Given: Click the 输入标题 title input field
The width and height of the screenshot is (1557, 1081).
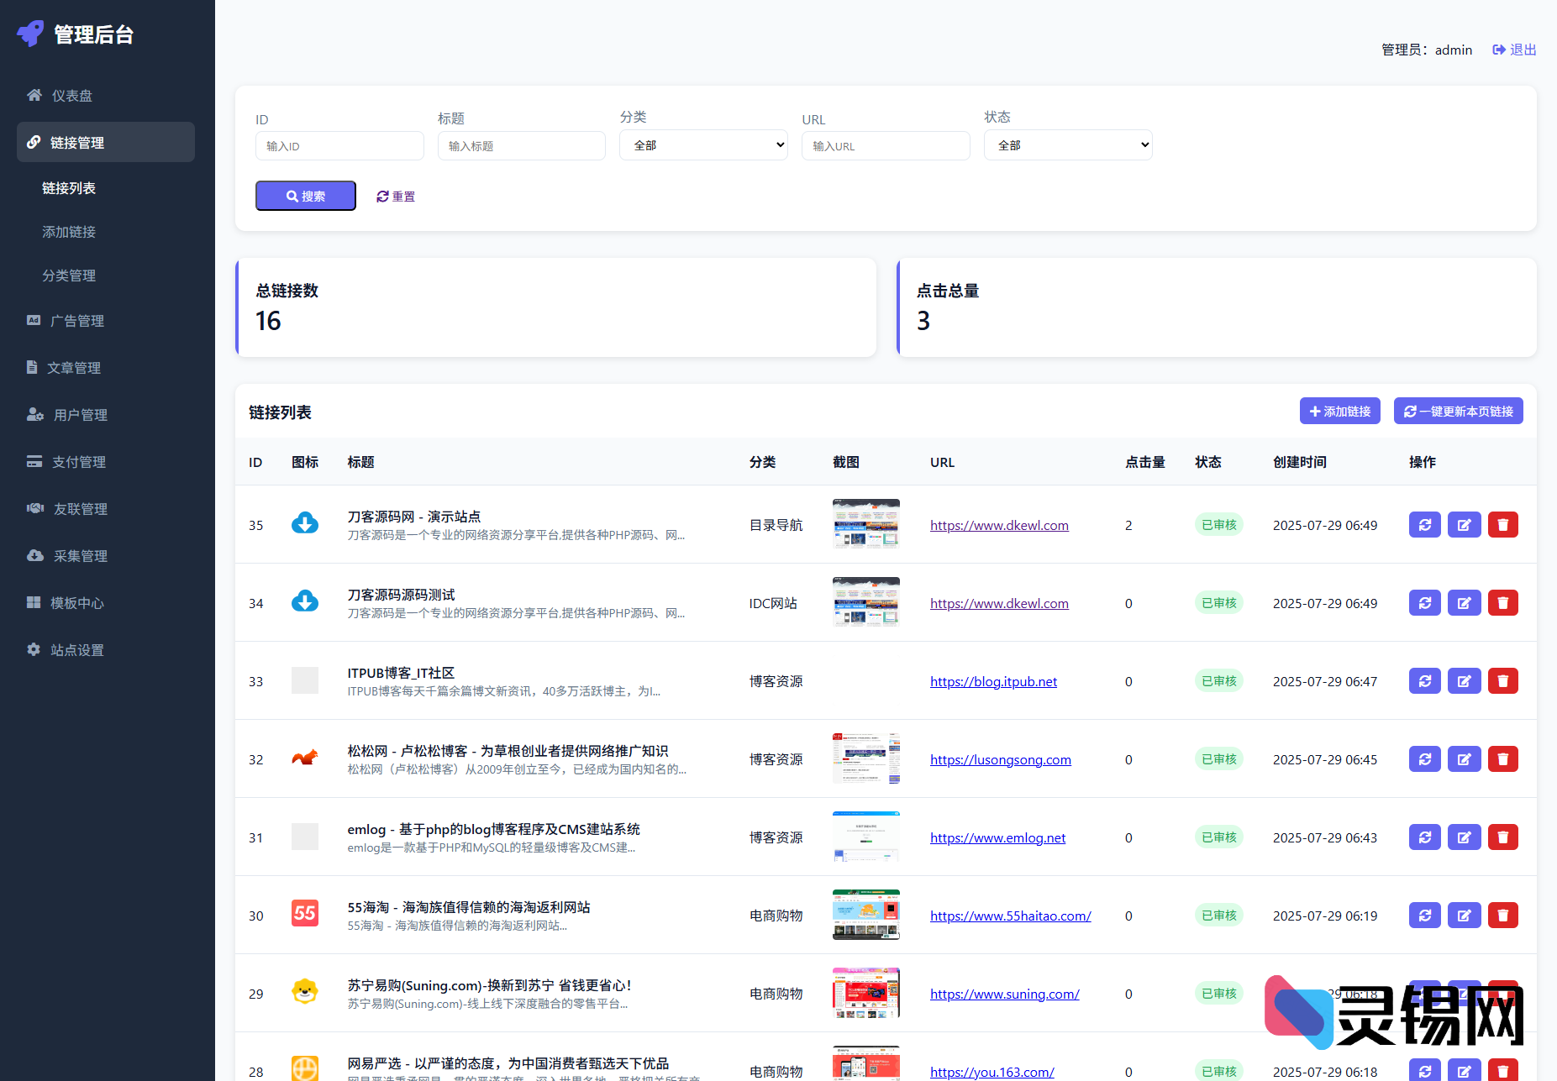Looking at the screenshot, I should pos(521,146).
